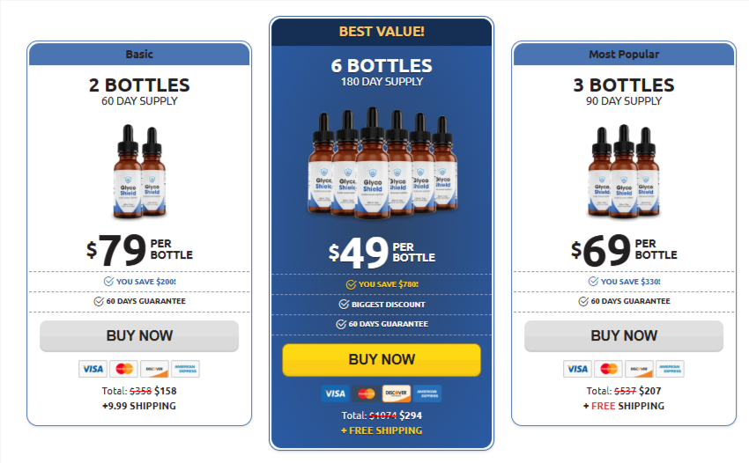Click the three bottles product image

[623, 172]
